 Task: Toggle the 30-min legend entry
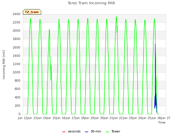pos(93,131)
